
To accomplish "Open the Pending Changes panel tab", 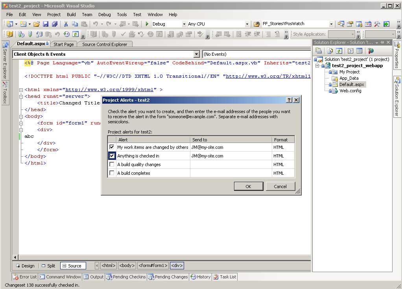I will pos(168,277).
